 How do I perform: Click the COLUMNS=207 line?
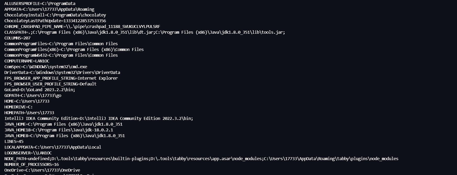click(x=18, y=38)
